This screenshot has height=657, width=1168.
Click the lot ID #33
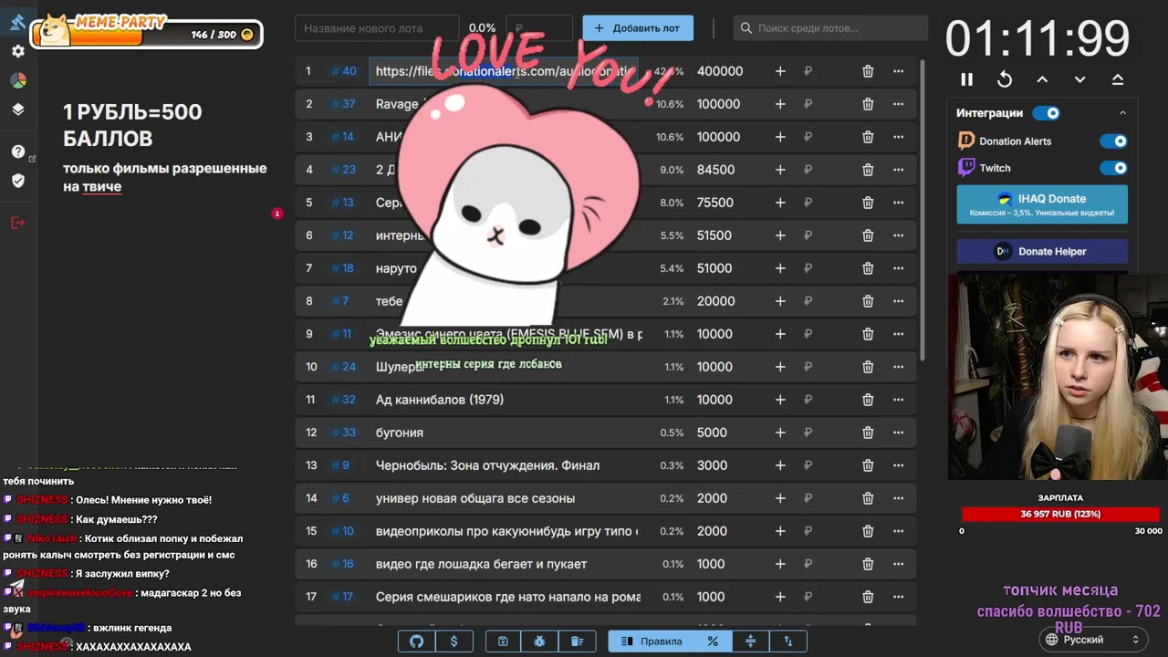coord(344,433)
